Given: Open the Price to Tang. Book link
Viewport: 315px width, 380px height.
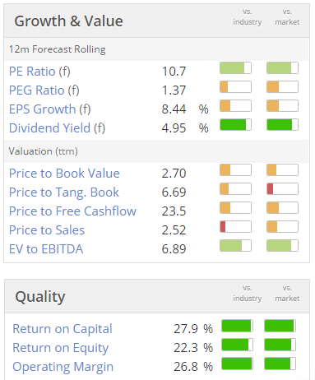Looking at the screenshot, I should [64, 192].
